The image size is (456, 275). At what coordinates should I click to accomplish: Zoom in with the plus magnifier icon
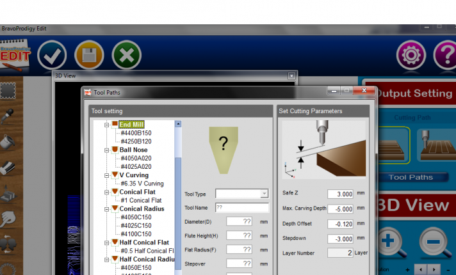[x=388, y=243]
